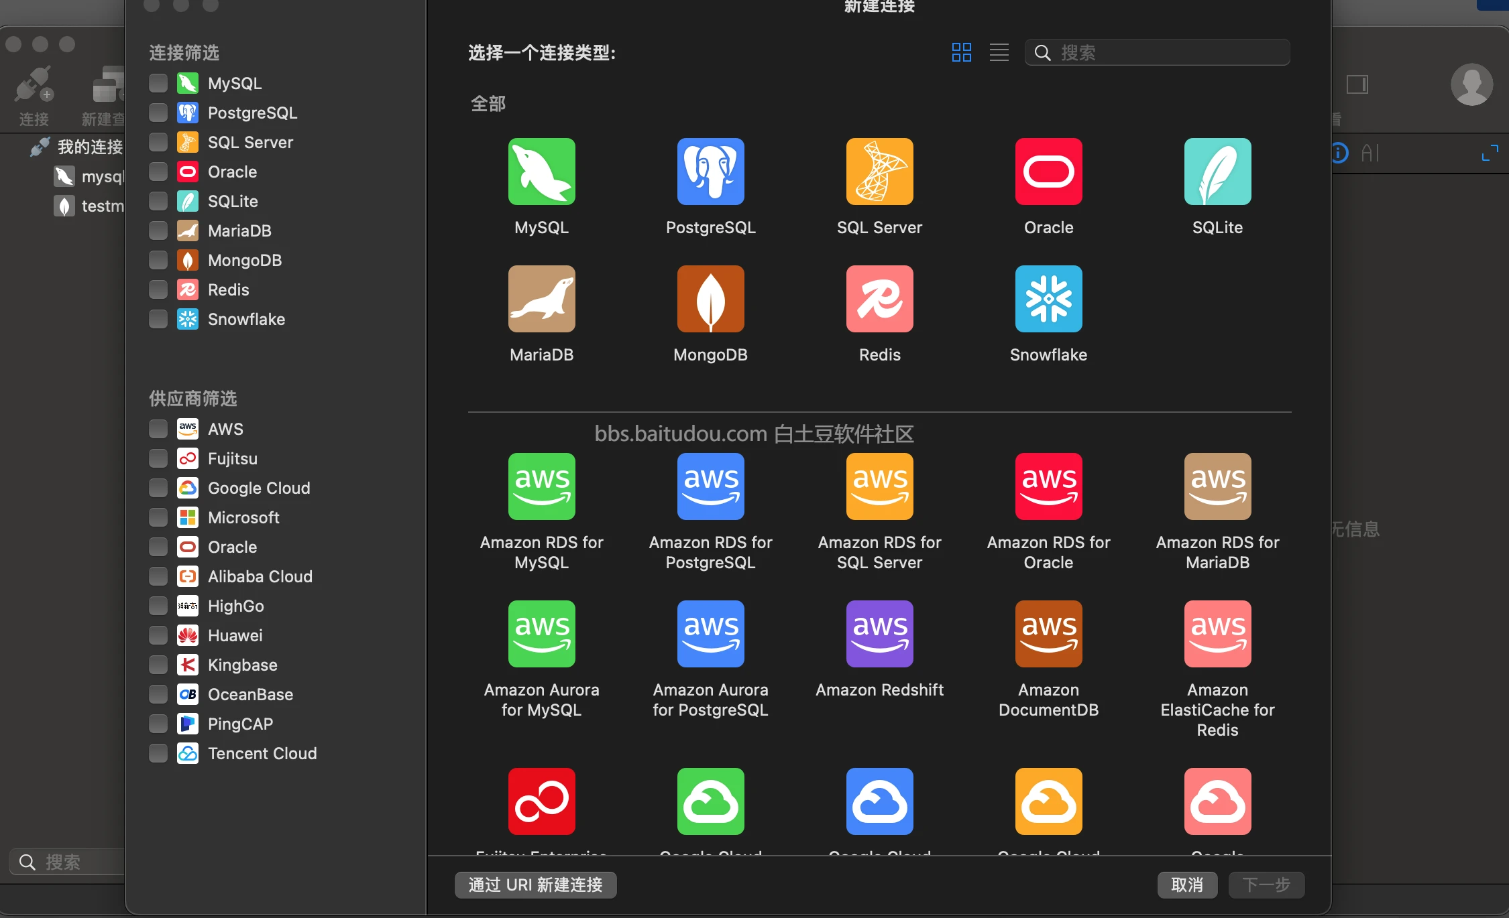Select the Snowflake connection icon

pyautogui.click(x=1048, y=299)
